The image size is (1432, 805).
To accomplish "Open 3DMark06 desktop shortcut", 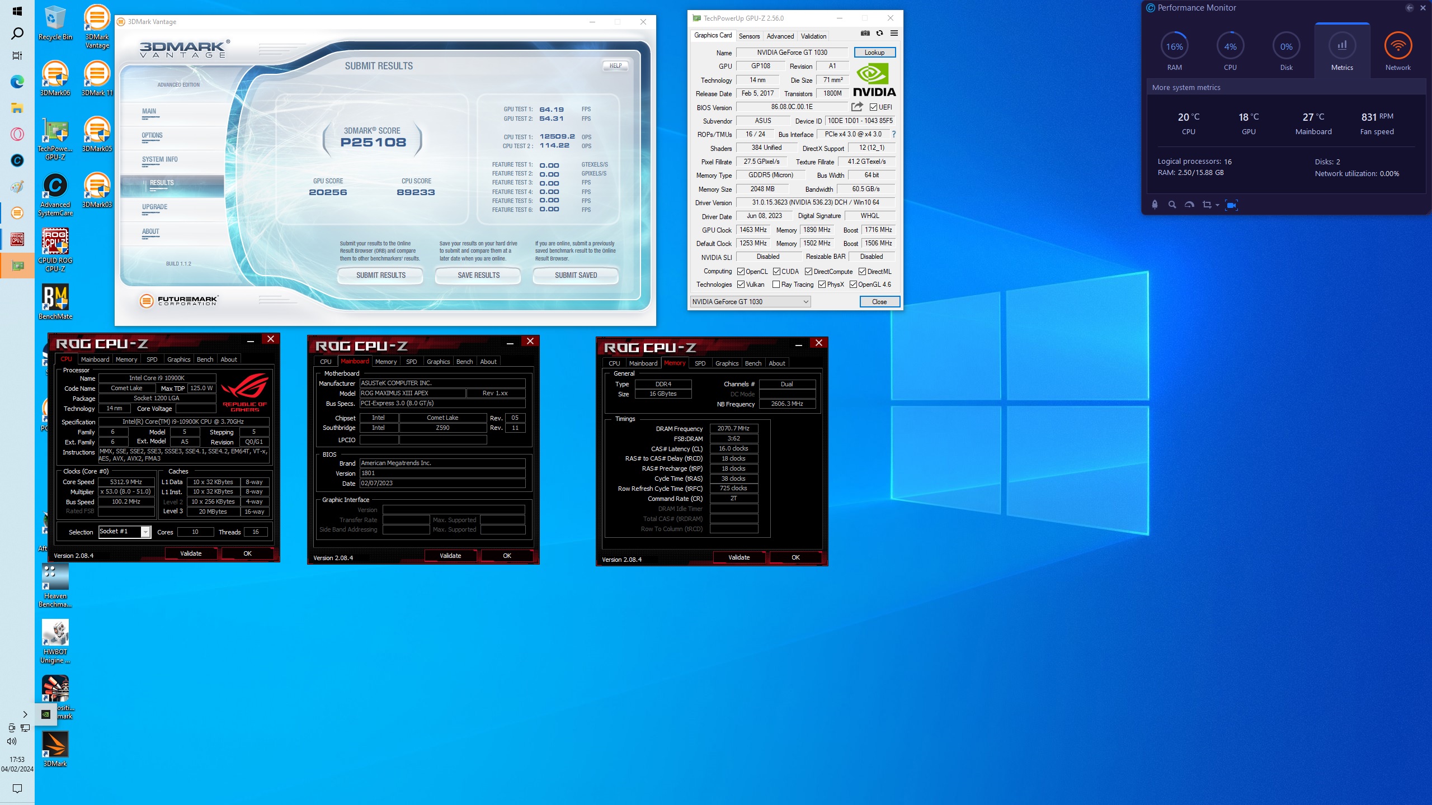I will pos(55,78).
